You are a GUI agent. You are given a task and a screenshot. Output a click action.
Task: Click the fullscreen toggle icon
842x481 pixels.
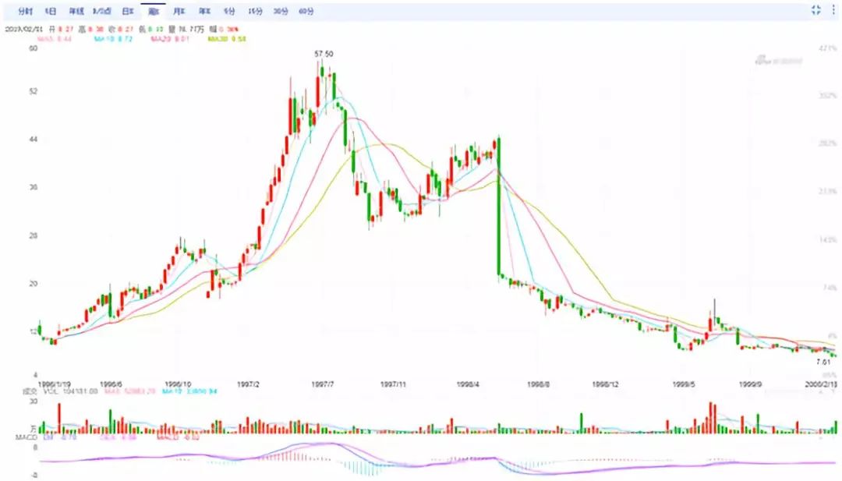pyautogui.click(x=816, y=10)
